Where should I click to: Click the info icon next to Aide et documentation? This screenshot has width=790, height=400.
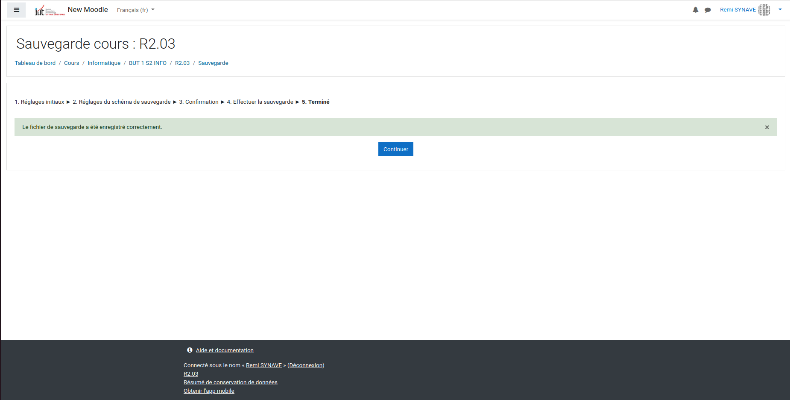coord(190,350)
